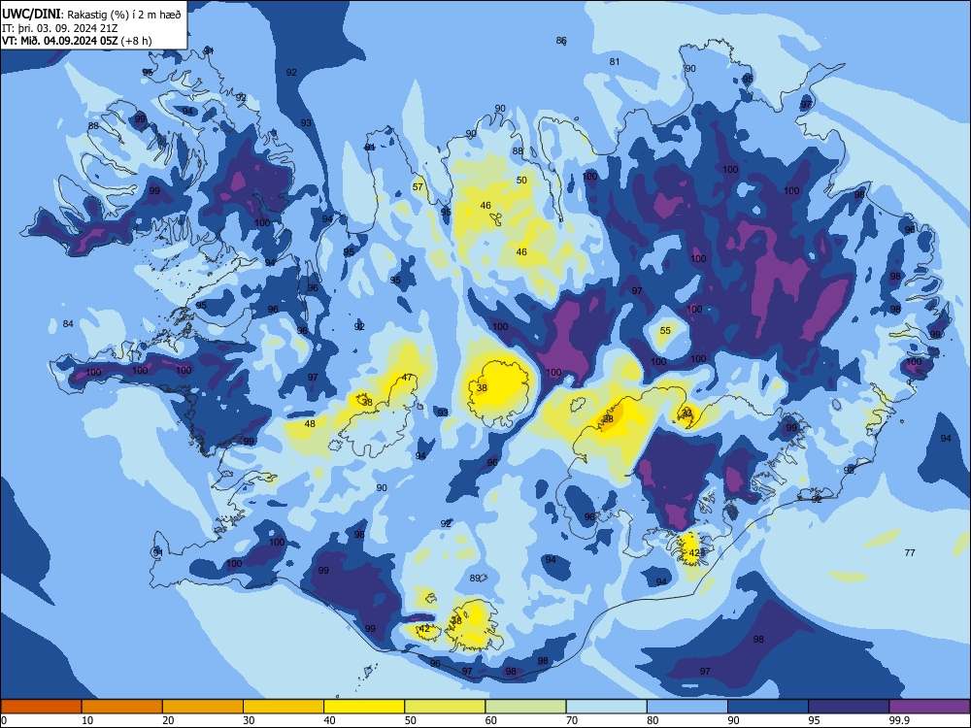Select the 60–70 light green legend swatch
Screen dimensions: 971x728
(525, 707)
